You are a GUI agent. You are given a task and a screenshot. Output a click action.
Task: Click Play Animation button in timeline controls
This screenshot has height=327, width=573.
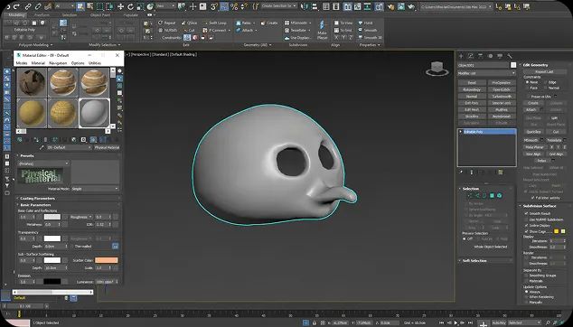456,322
